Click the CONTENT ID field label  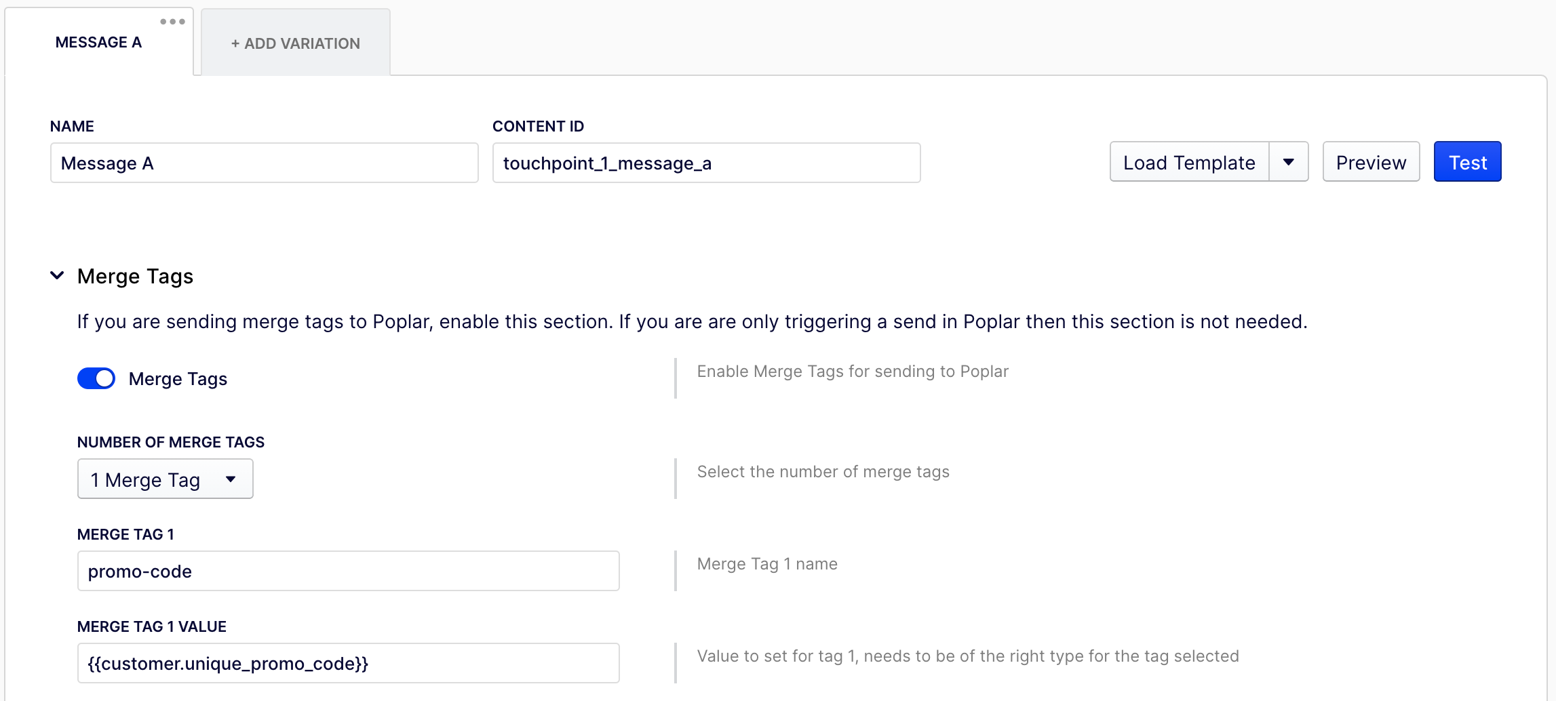538,126
